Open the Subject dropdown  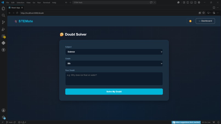[x=114, y=52]
